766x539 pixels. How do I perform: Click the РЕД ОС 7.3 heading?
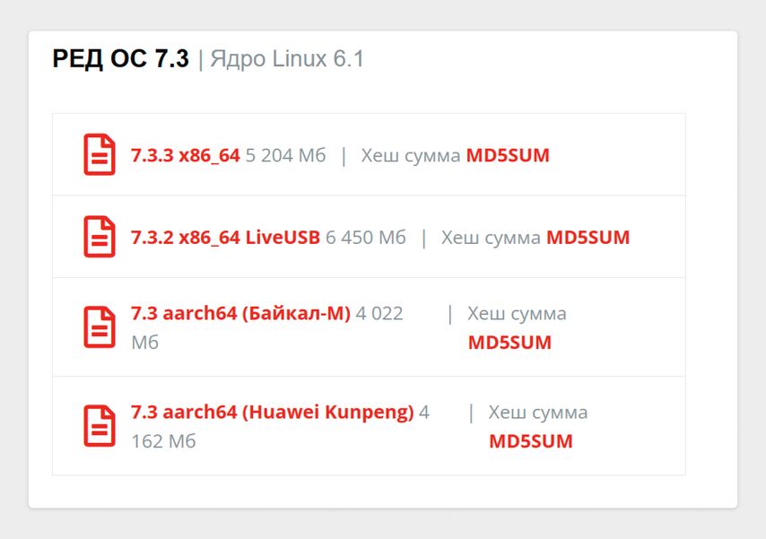(x=121, y=59)
